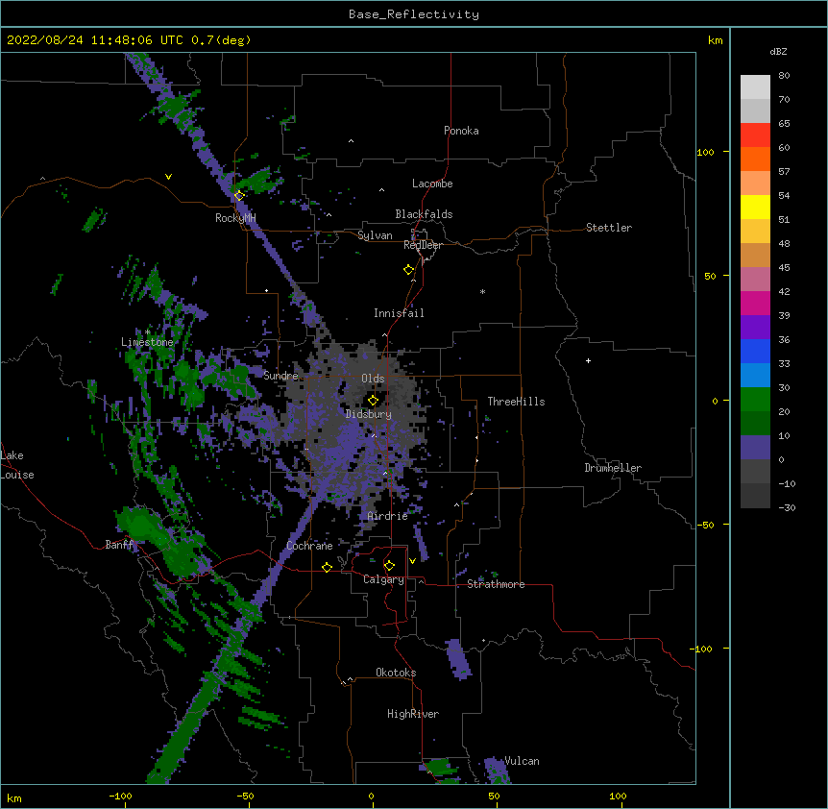Click the yellow diamond marker above Calgary
The width and height of the screenshot is (828, 809).
click(x=389, y=566)
